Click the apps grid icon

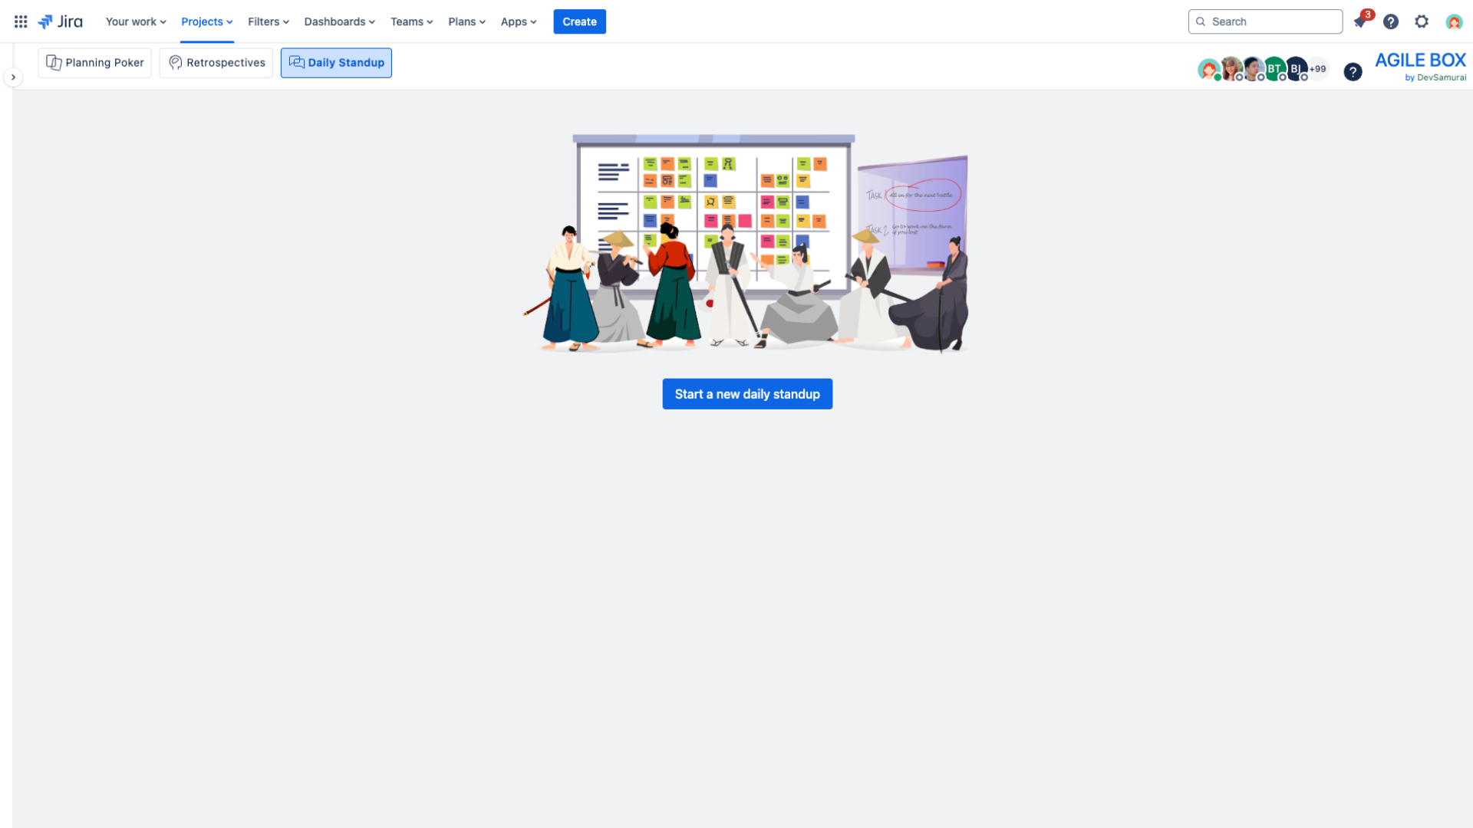coord(20,21)
